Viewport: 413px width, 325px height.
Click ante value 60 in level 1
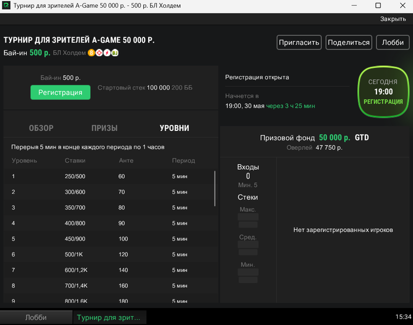(122, 176)
